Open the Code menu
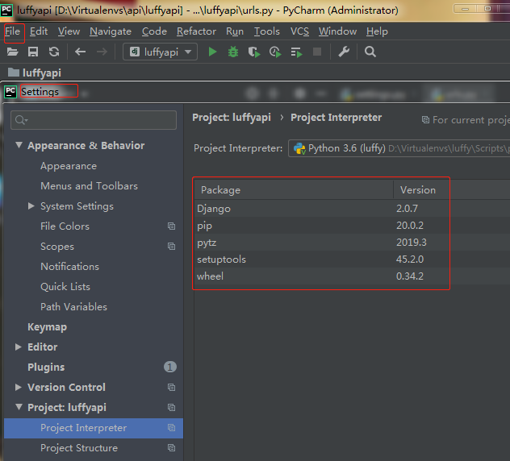This screenshot has height=461, width=510. point(154,31)
